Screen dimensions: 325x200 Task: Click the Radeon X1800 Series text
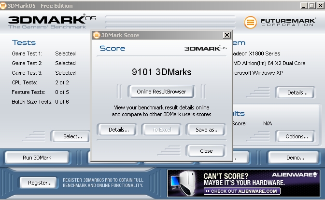256,53
